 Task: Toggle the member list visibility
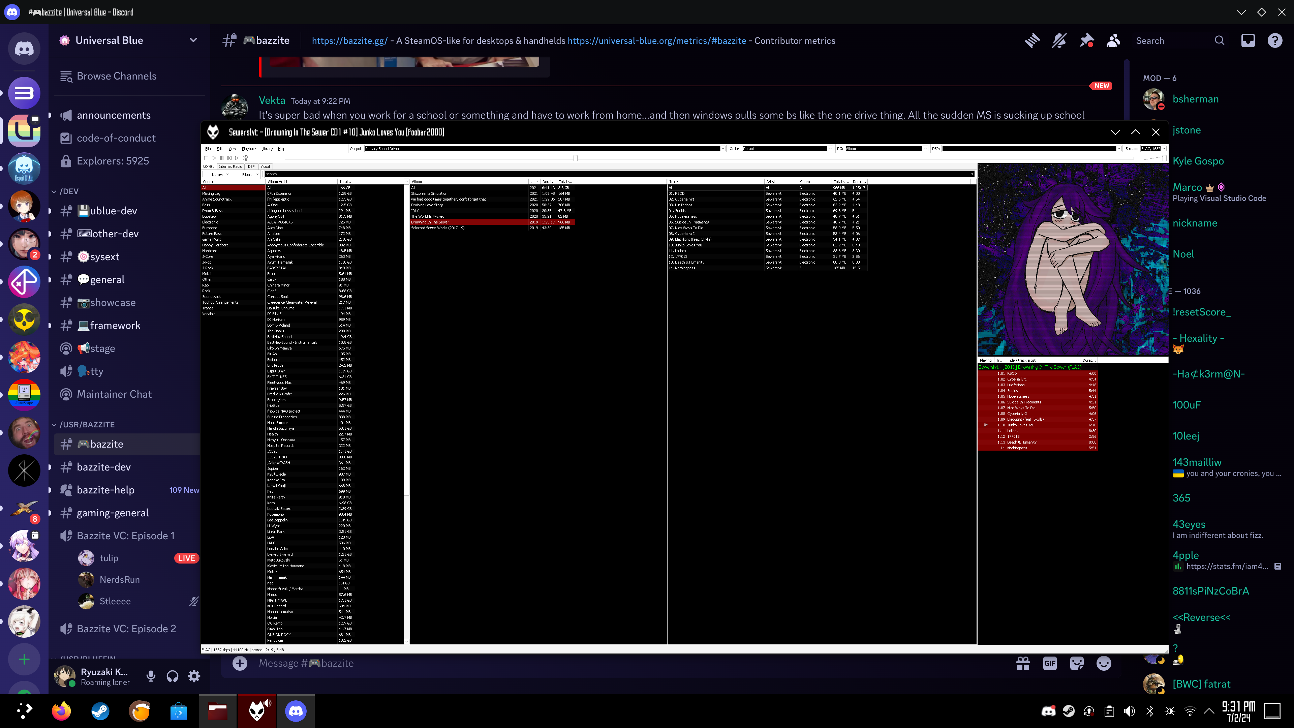click(x=1113, y=41)
